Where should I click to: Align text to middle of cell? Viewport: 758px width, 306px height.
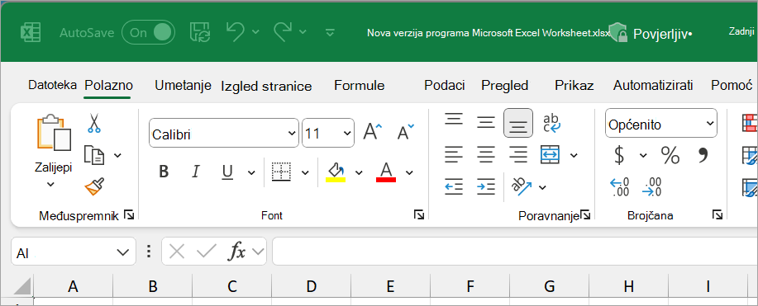tap(486, 123)
